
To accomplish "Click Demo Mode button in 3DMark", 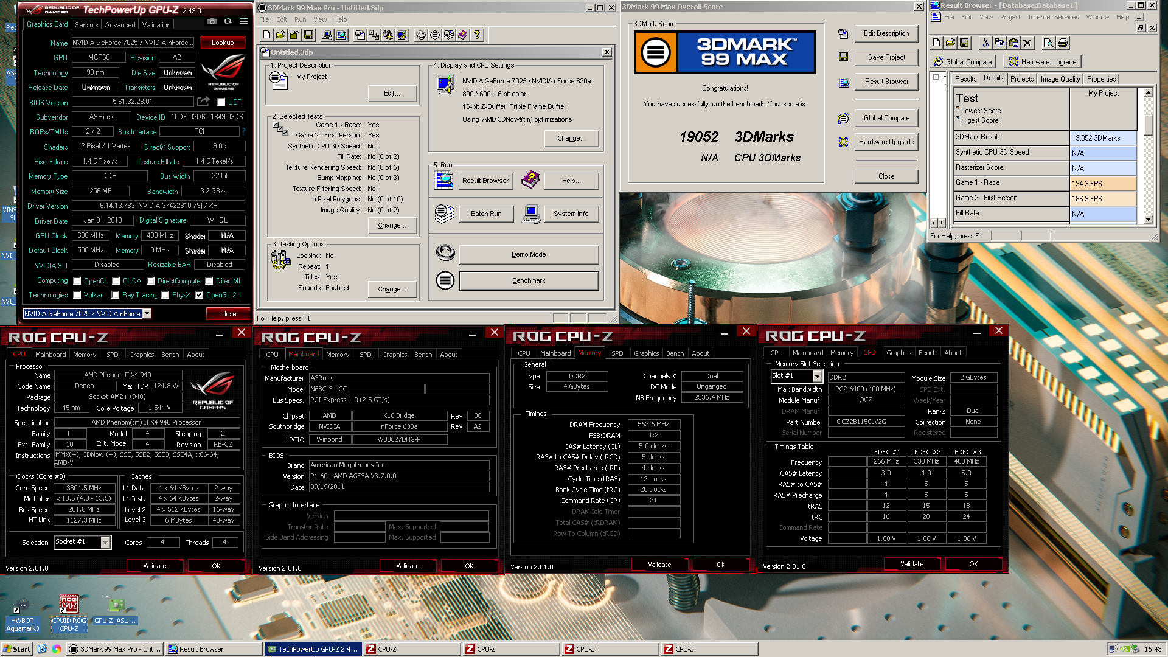I will coord(528,254).
